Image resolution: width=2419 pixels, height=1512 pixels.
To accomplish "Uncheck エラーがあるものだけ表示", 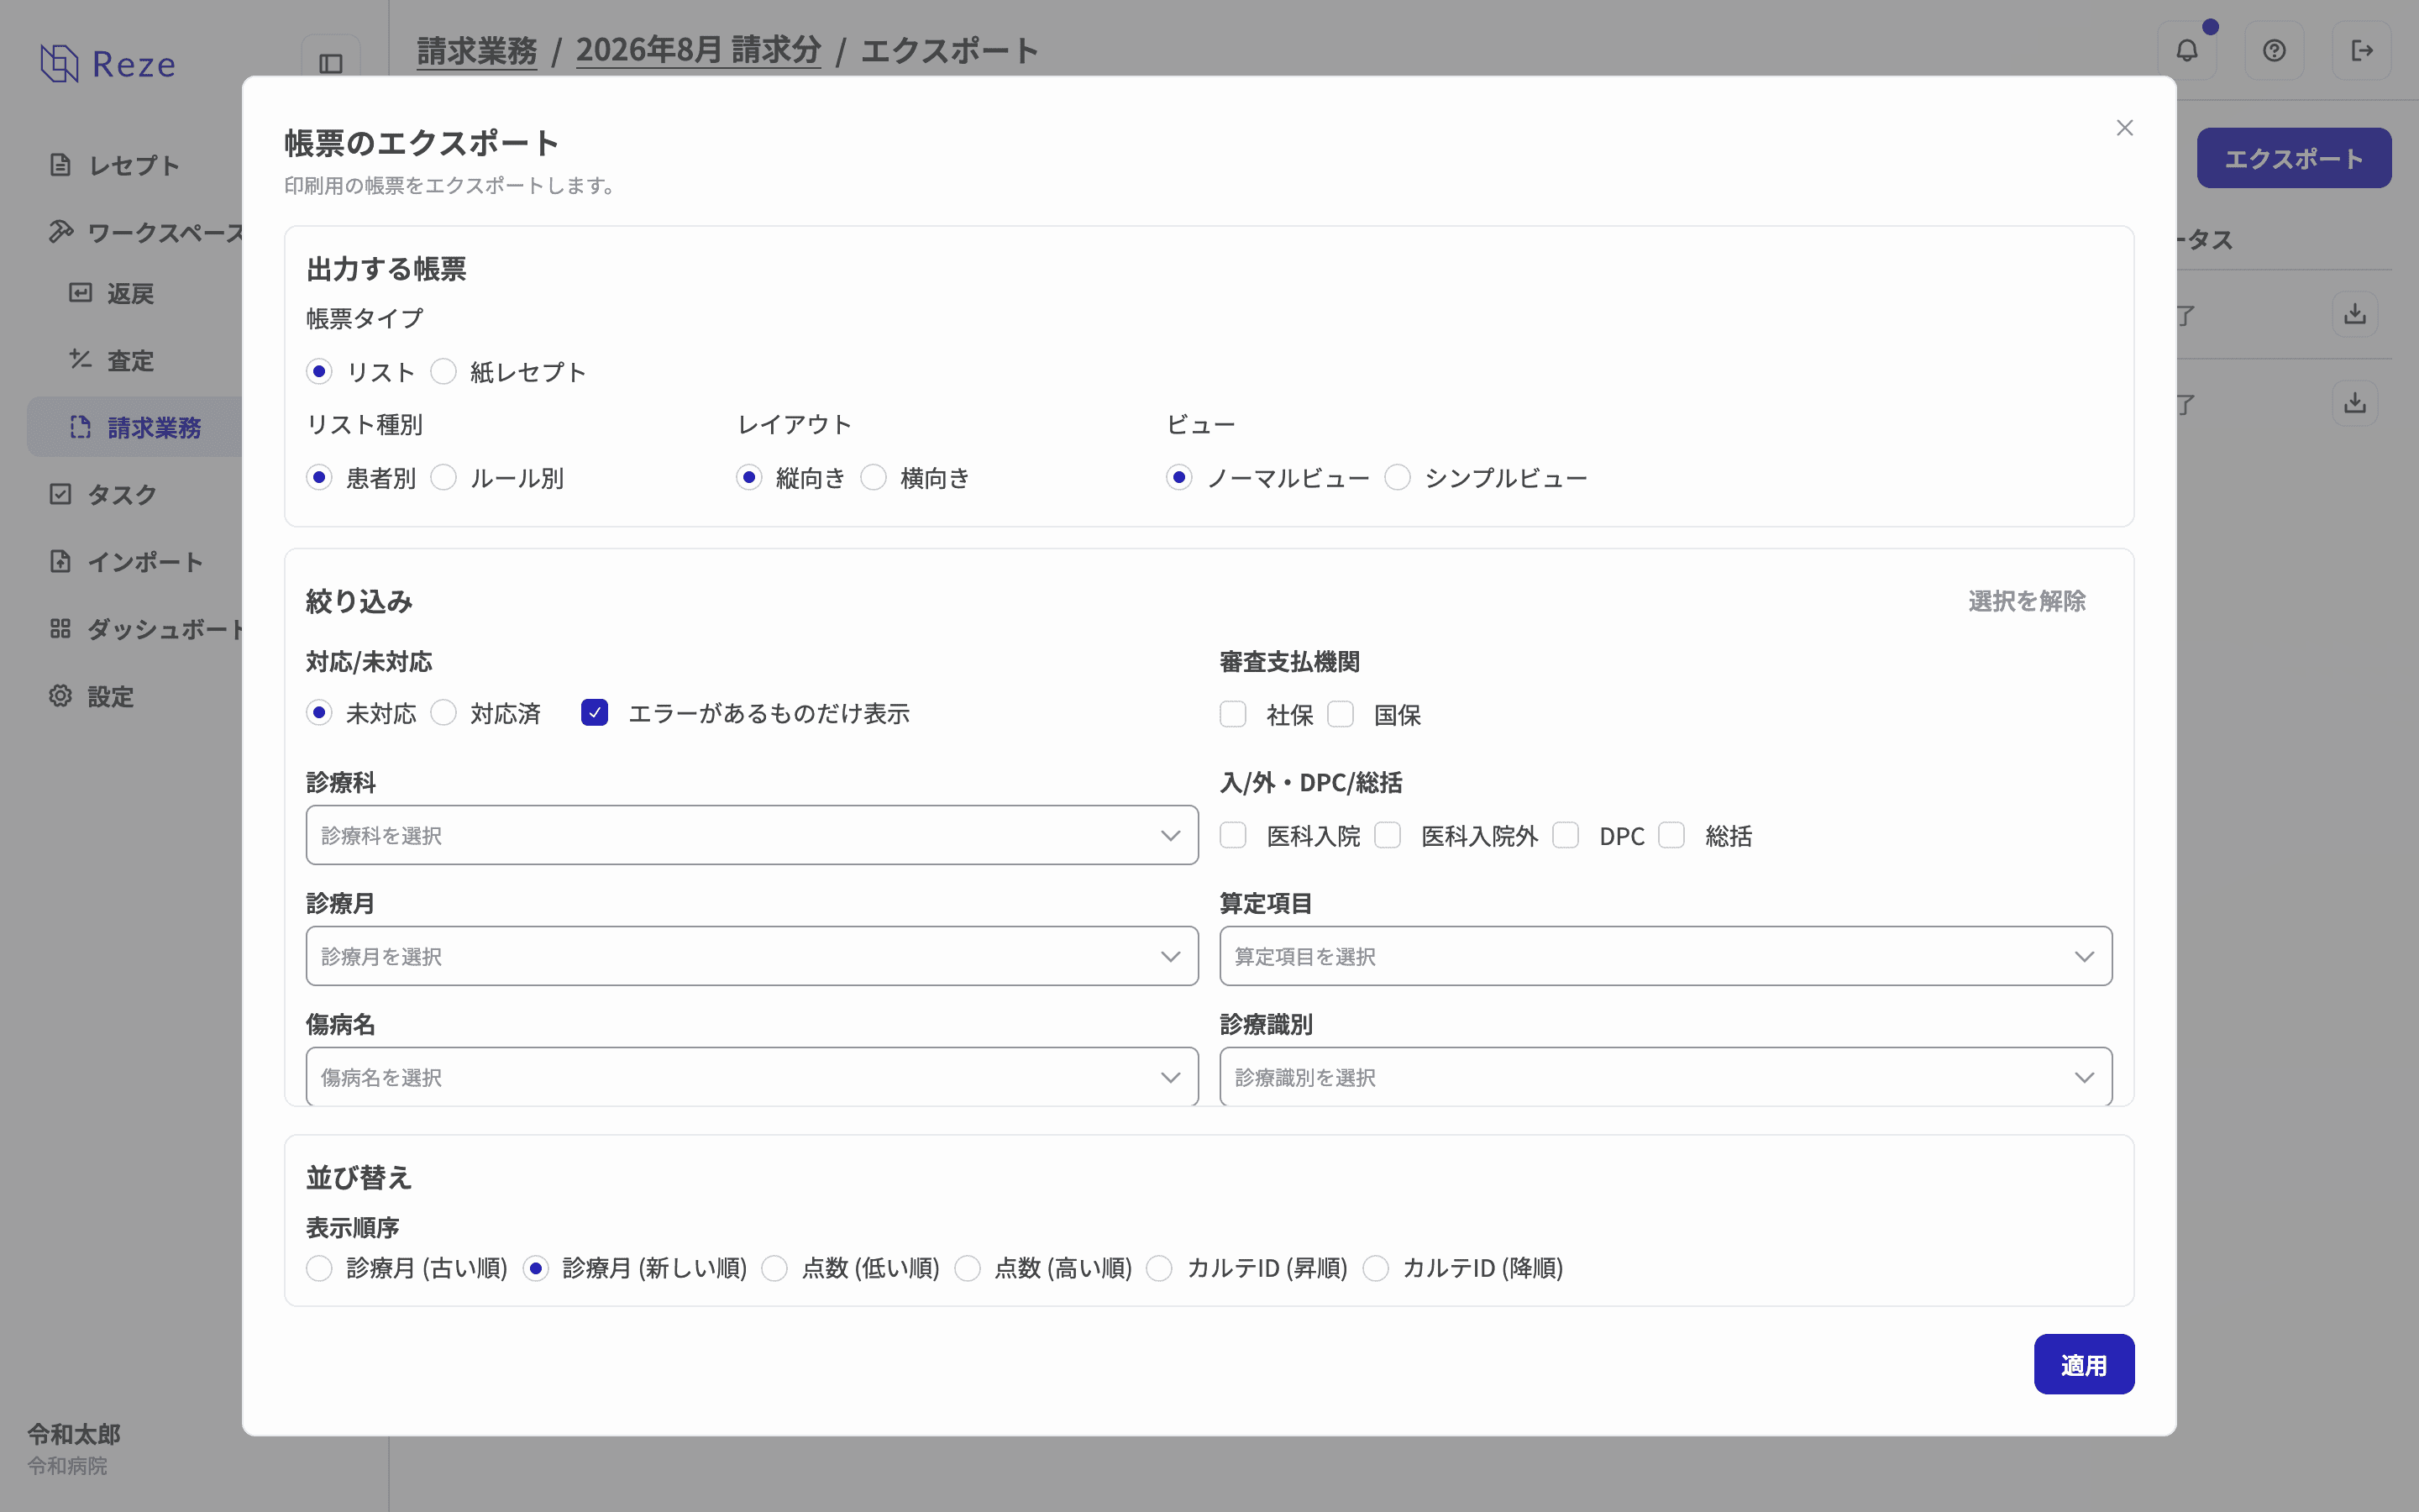I will (595, 713).
